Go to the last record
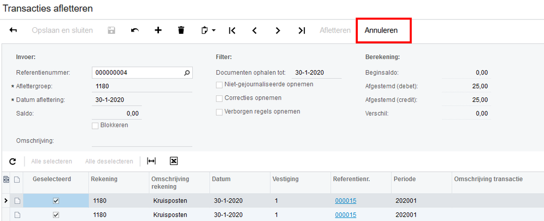The image size is (544, 221). click(302, 30)
